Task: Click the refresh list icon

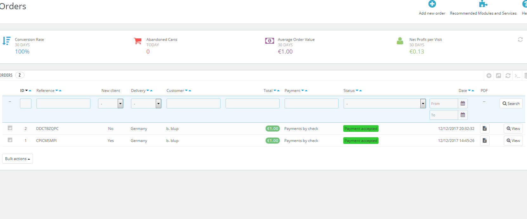Action: pyautogui.click(x=508, y=75)
